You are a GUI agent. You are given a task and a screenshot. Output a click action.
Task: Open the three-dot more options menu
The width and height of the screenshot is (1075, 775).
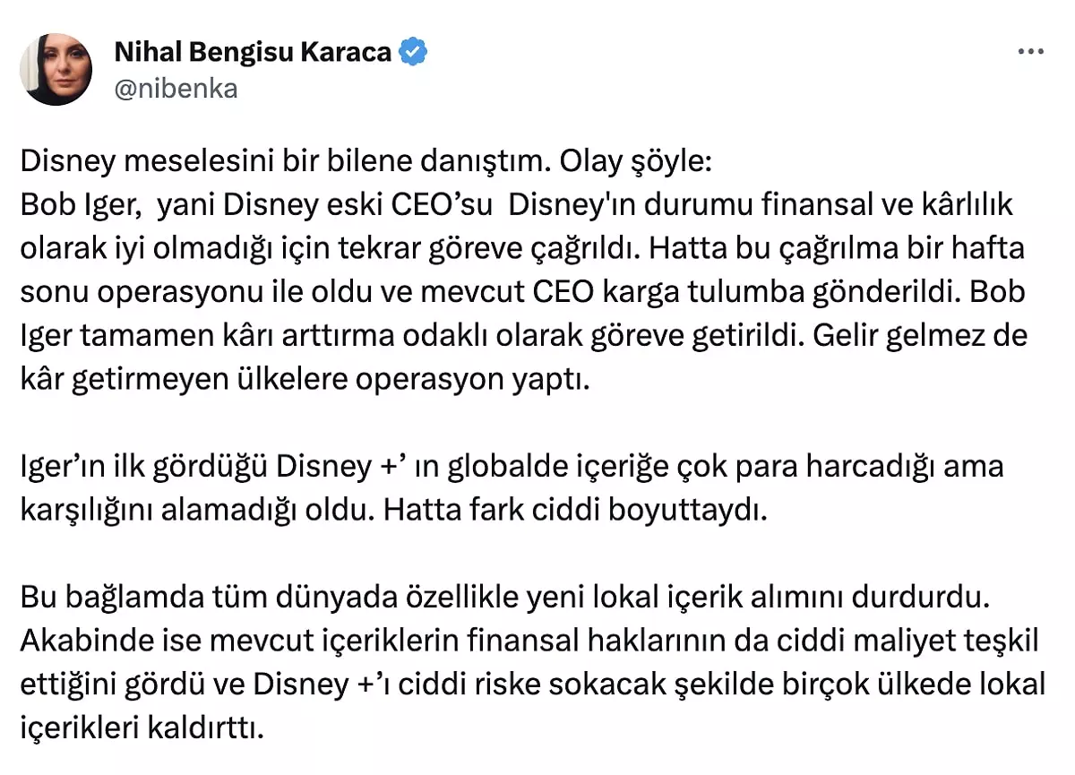(x=1031, y=52)
